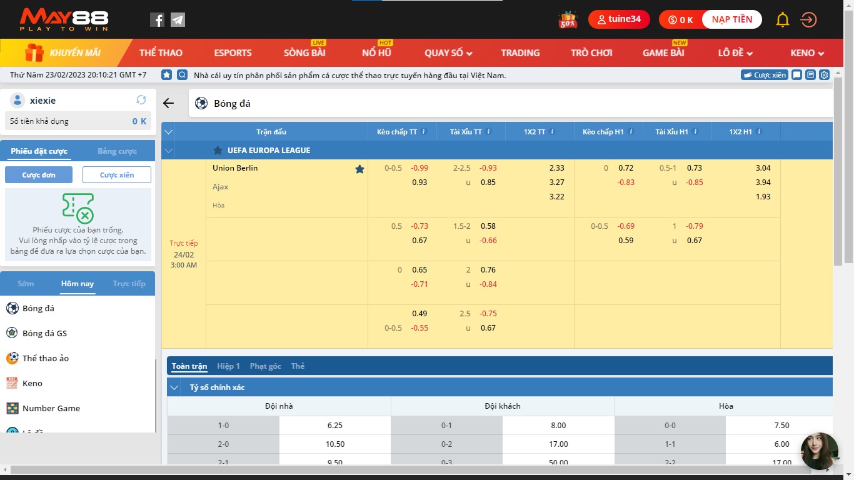Open the favorites star icon in the toolbar
Viewport: 854px width, 480px height.
click(166, 74)
